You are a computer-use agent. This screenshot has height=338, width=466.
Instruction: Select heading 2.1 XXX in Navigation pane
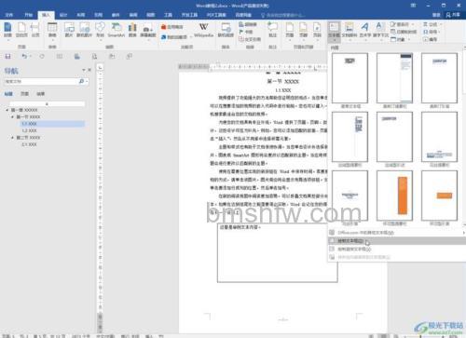point(29,144)
